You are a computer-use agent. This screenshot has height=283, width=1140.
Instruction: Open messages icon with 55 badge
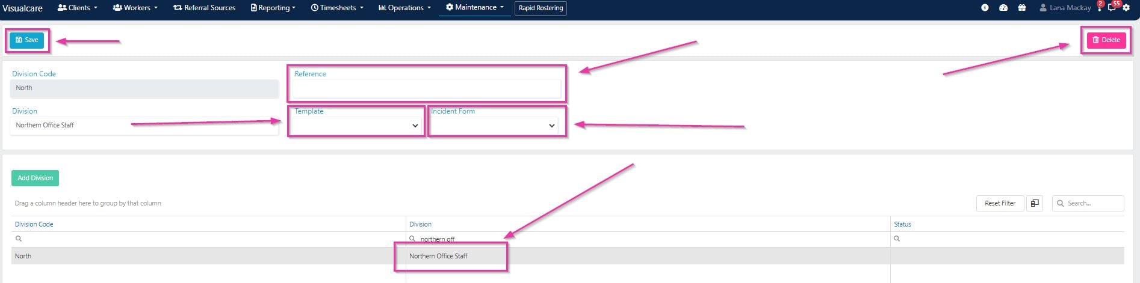pos(1113,7)
